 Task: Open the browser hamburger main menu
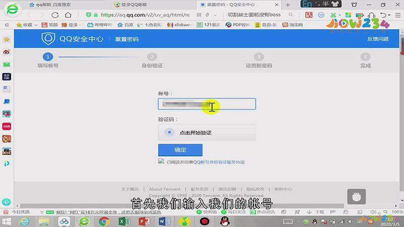tap(398, 15)
